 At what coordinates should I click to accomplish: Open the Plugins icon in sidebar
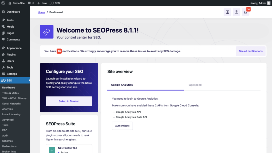tap(3, 54)
